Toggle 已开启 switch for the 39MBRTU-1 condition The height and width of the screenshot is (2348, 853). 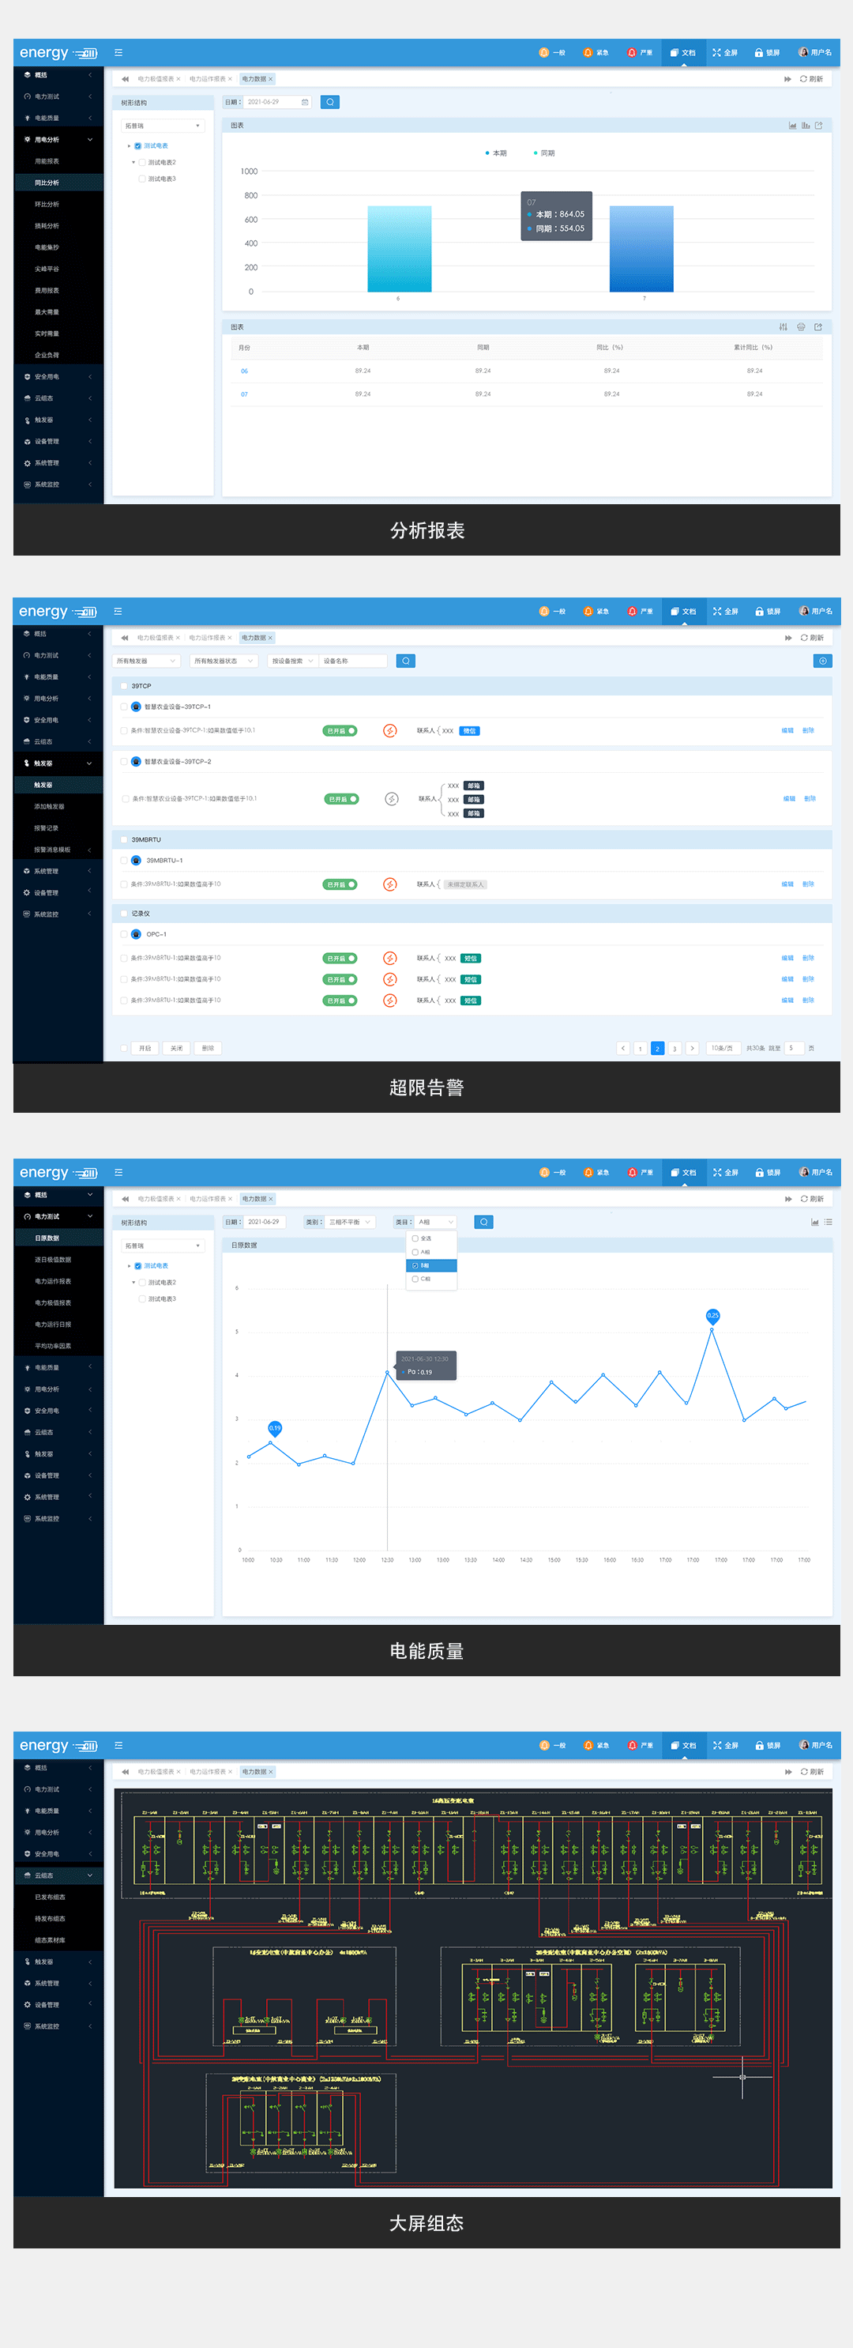340,884
